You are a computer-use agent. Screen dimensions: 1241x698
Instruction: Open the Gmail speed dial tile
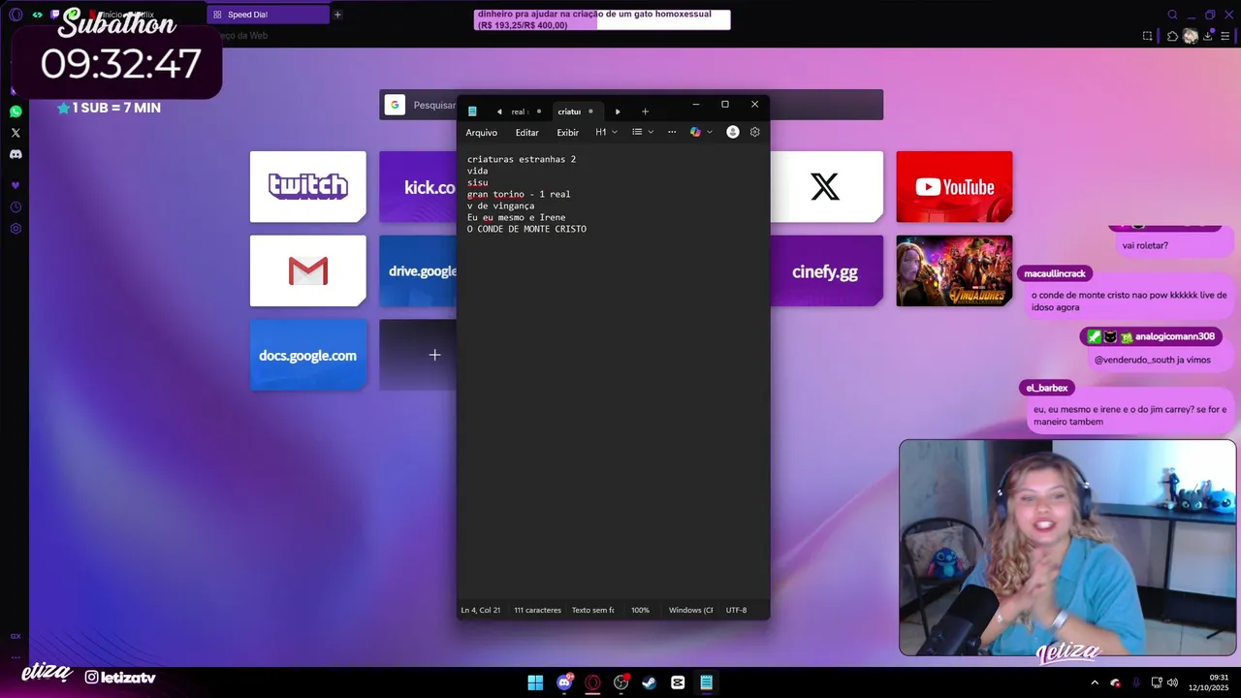(x=307, y=270)
